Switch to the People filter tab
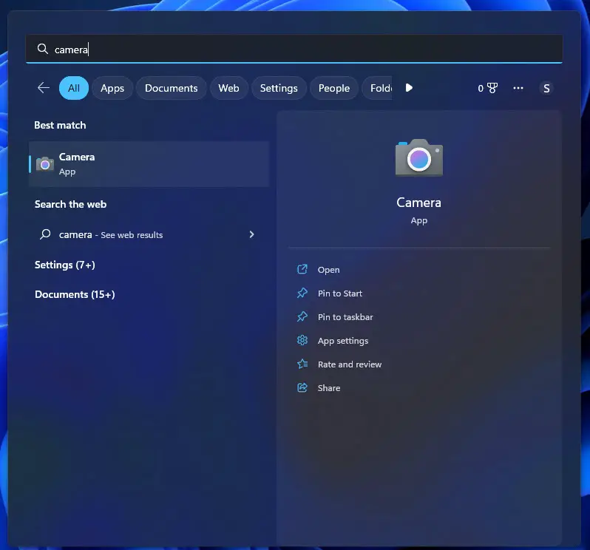 click(334, 88)
